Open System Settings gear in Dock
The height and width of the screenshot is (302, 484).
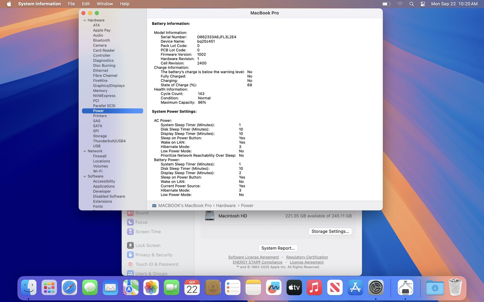point(376,287)
